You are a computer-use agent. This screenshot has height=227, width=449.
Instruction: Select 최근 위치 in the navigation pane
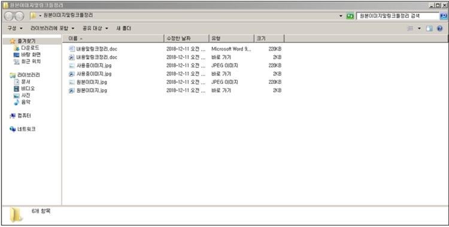tap(31, 62)
